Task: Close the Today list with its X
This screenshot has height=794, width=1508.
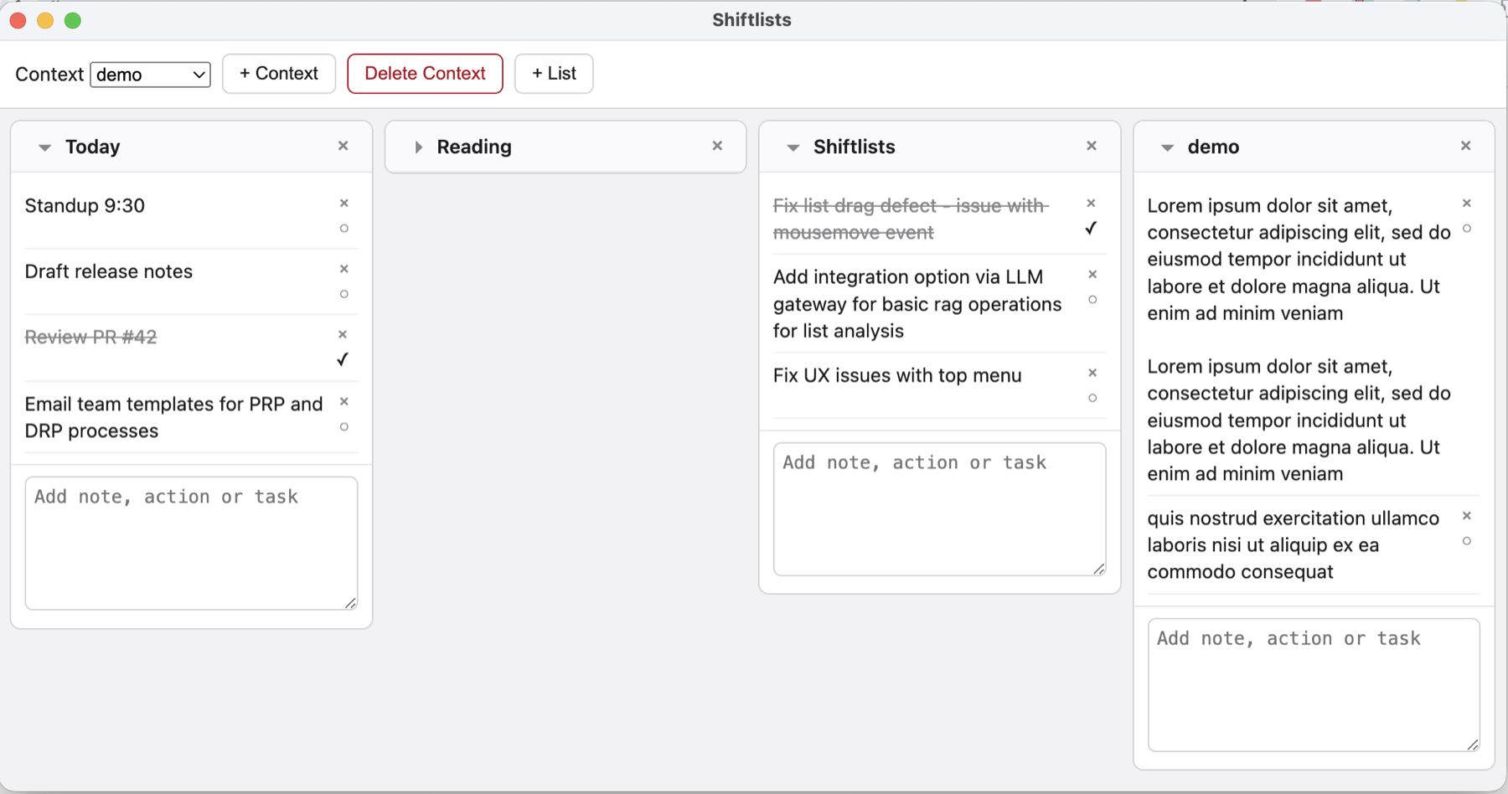Action: point(343,146)
